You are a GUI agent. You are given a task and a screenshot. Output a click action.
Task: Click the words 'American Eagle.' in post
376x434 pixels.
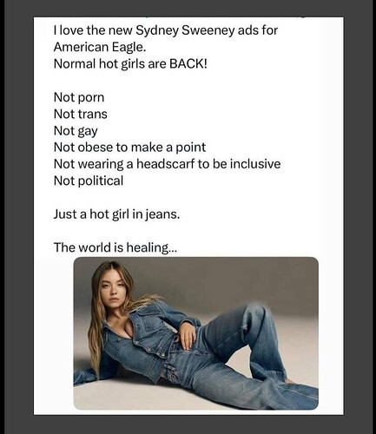pos(100,47)
